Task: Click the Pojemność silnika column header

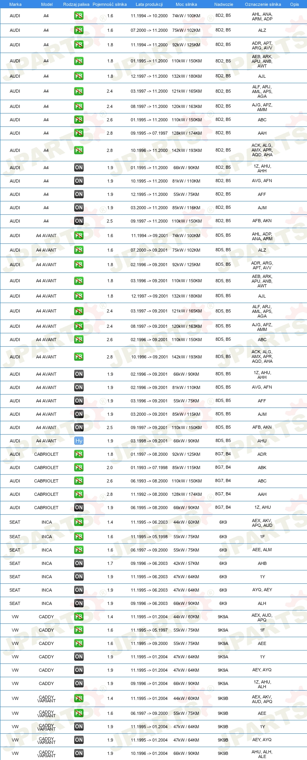Action: 110,4
